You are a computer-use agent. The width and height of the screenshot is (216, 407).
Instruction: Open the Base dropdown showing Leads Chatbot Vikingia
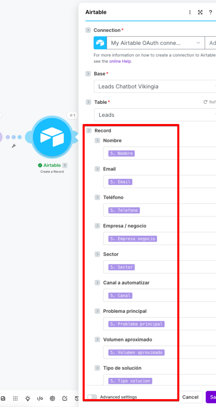click(x=155, y=86)
